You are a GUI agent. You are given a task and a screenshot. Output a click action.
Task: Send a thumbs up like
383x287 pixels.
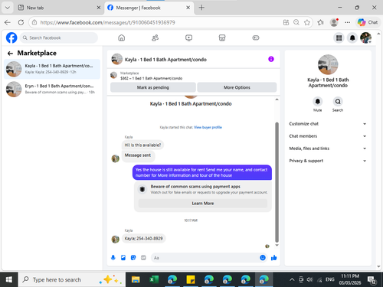coord(273,258)
